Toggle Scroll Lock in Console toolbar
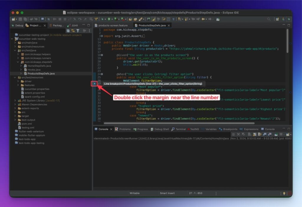Image resolution: width=302 pixels, height=207 pixels. click(x=255, y=134)
